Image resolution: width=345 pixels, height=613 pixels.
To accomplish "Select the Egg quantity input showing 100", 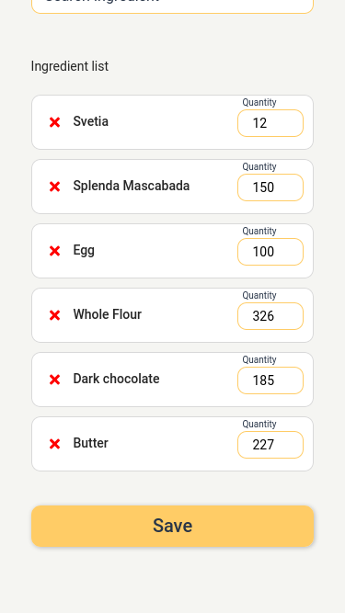I will 270,252.
